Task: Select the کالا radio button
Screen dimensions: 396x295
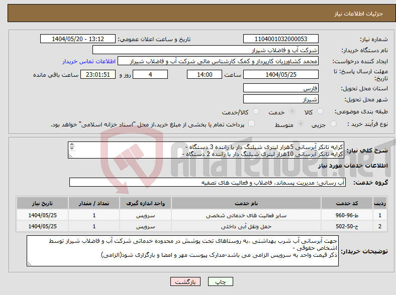Action: click(x=320, y=111)
